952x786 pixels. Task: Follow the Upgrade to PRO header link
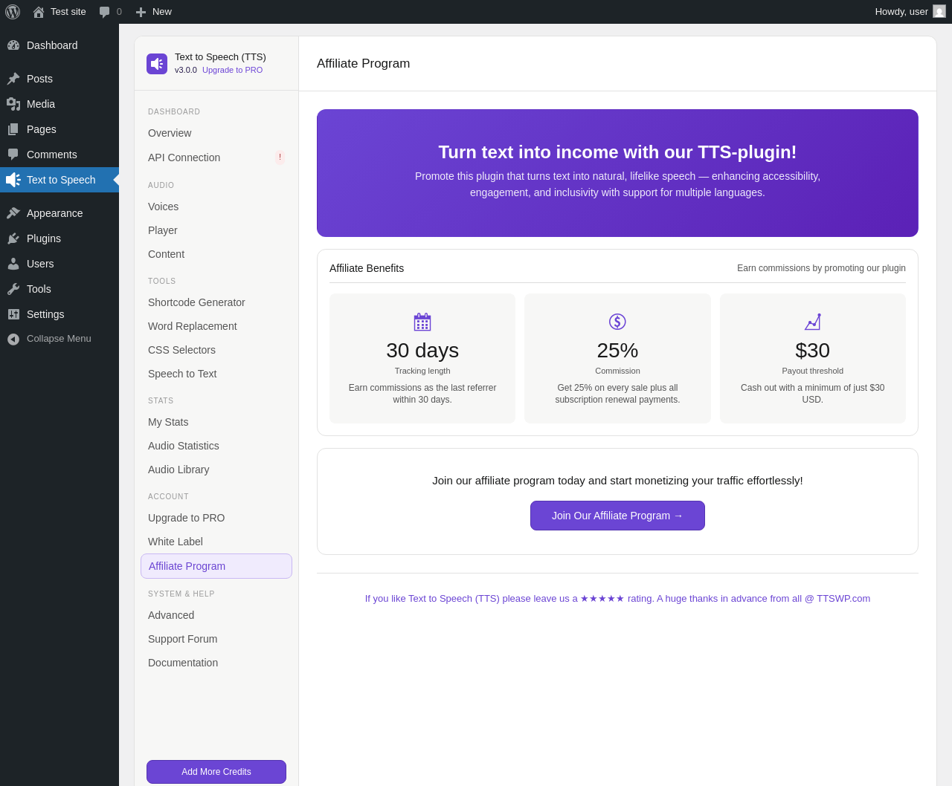232,70
